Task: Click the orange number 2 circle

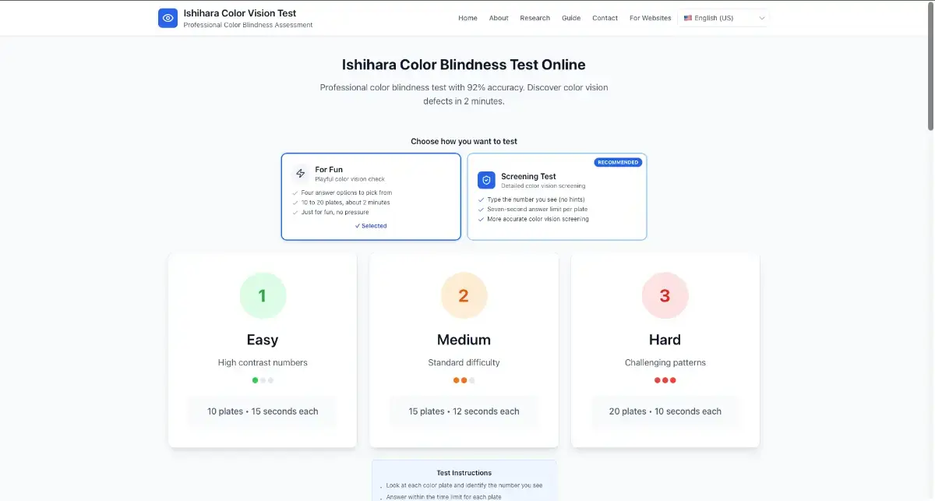Action: point(464,296)
